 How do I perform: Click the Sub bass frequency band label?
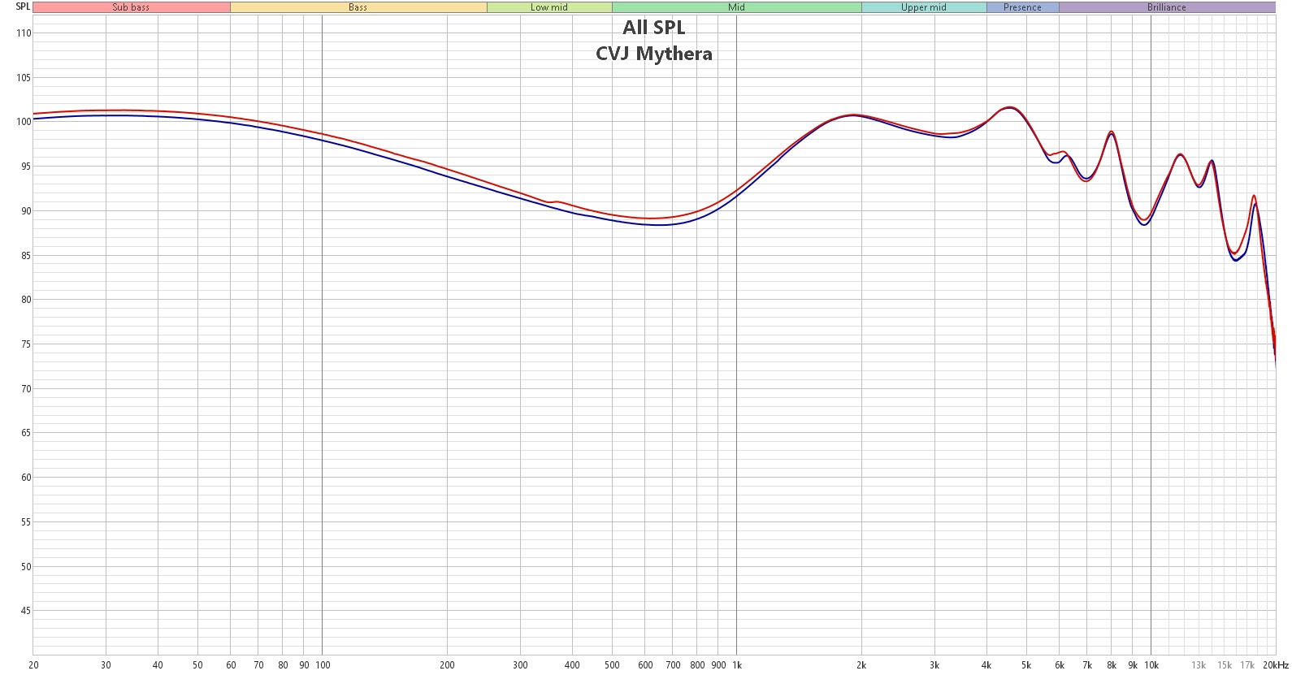coord(131,7)
